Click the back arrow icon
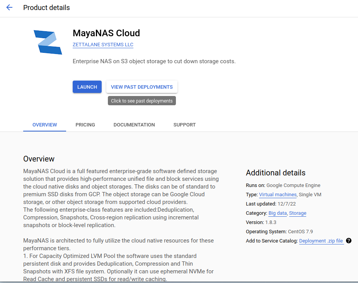The image size is (358, 283). [x=9, y=8]
